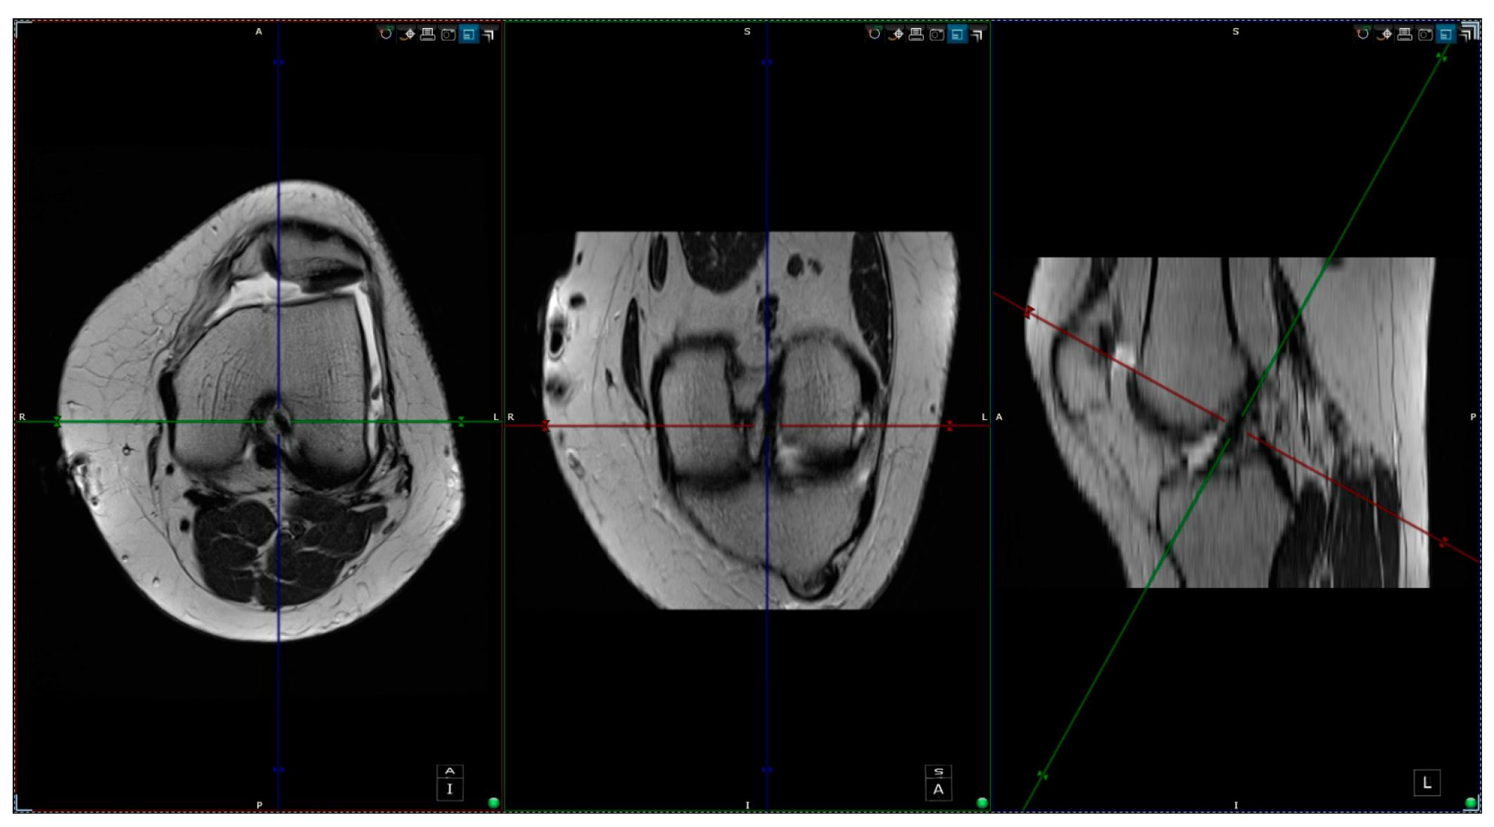Click center crosshair icon in axial view
This screenshot has width=1494, height=827.
point(407,34)
